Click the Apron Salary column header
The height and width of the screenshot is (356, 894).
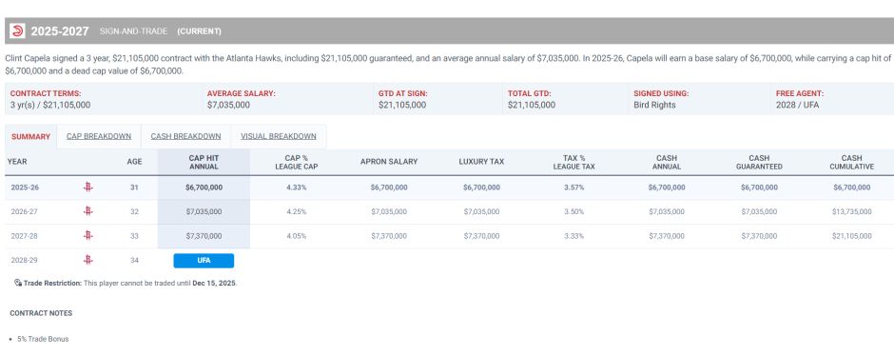tap(389, 162)
